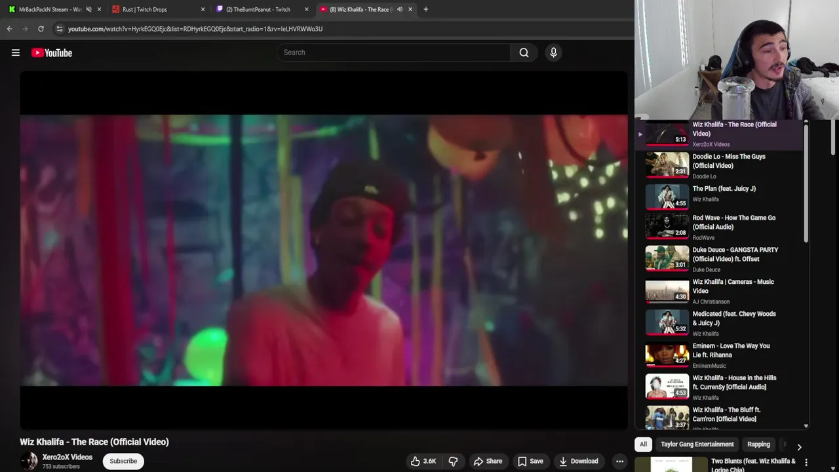
Task: Open EminemMusic channel name text
Action: 709,366
